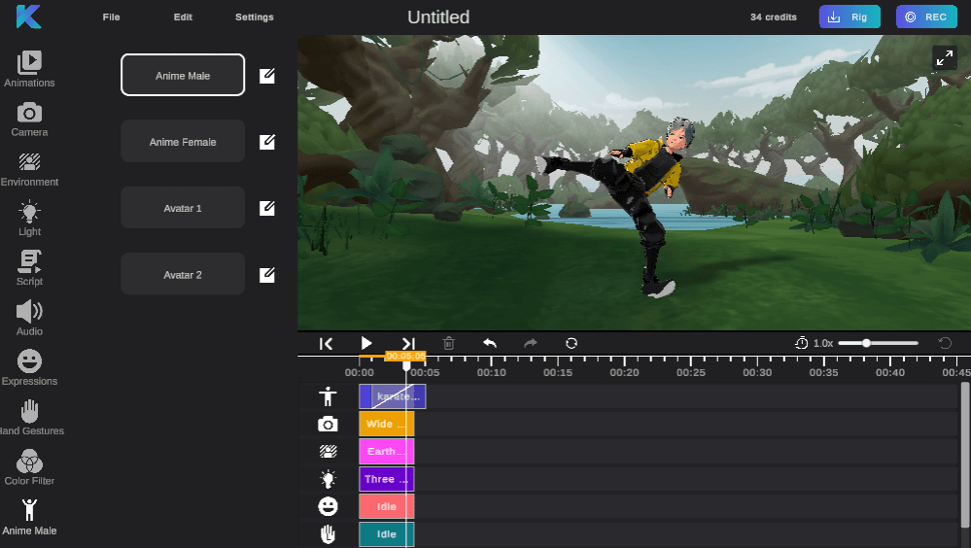Play the animation timeline
Viewport: 971px width, 548px height.
(x=366, y=343)
